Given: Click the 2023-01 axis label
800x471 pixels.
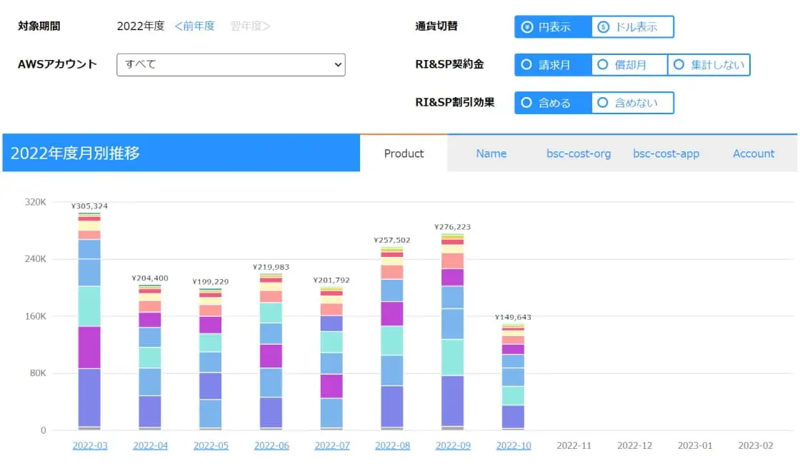Looking at the screenshot, I should click(x=695, y=445).
